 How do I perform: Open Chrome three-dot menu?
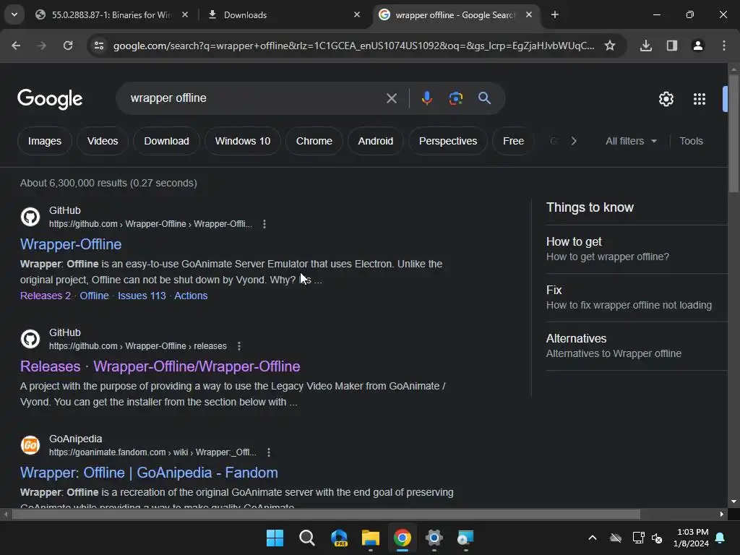pyautogui.click(x=724, y=46)
